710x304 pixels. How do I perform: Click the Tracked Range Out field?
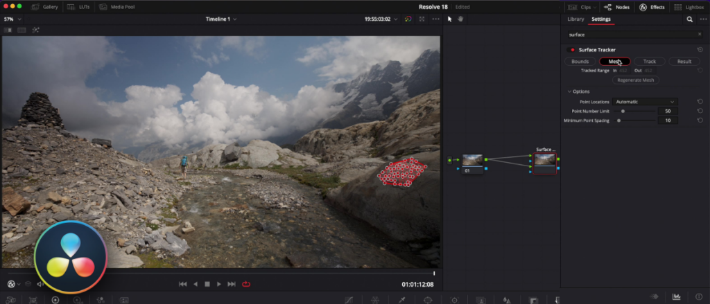point(648,71)
